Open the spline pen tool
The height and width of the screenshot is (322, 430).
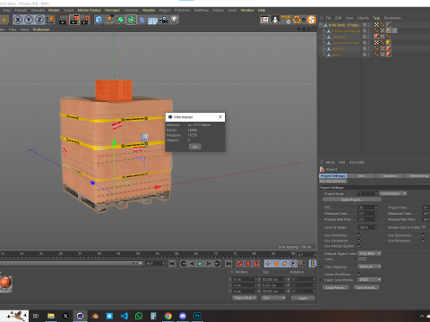tap(109, 20)
